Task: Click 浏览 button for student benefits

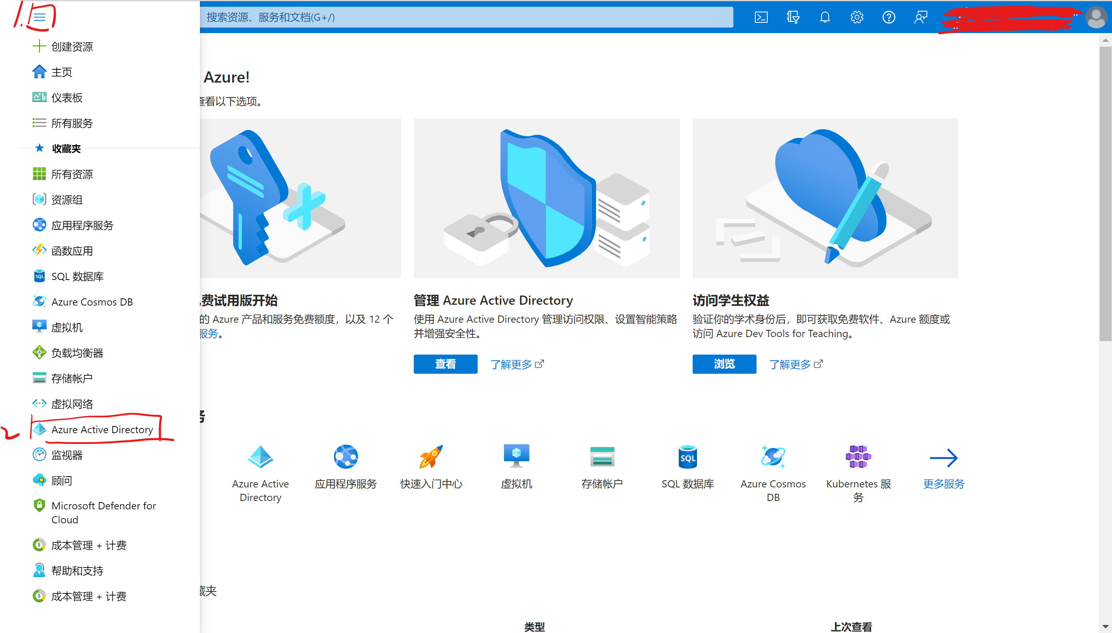Action: pos(724,364)
